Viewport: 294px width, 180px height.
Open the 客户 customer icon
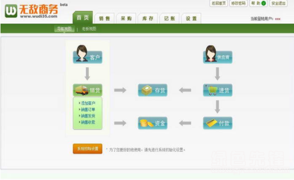pyautogui.click(x=87, y=54)
